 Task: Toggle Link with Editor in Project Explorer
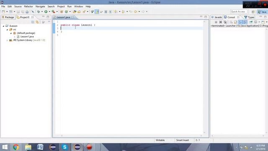click(37, 22)
